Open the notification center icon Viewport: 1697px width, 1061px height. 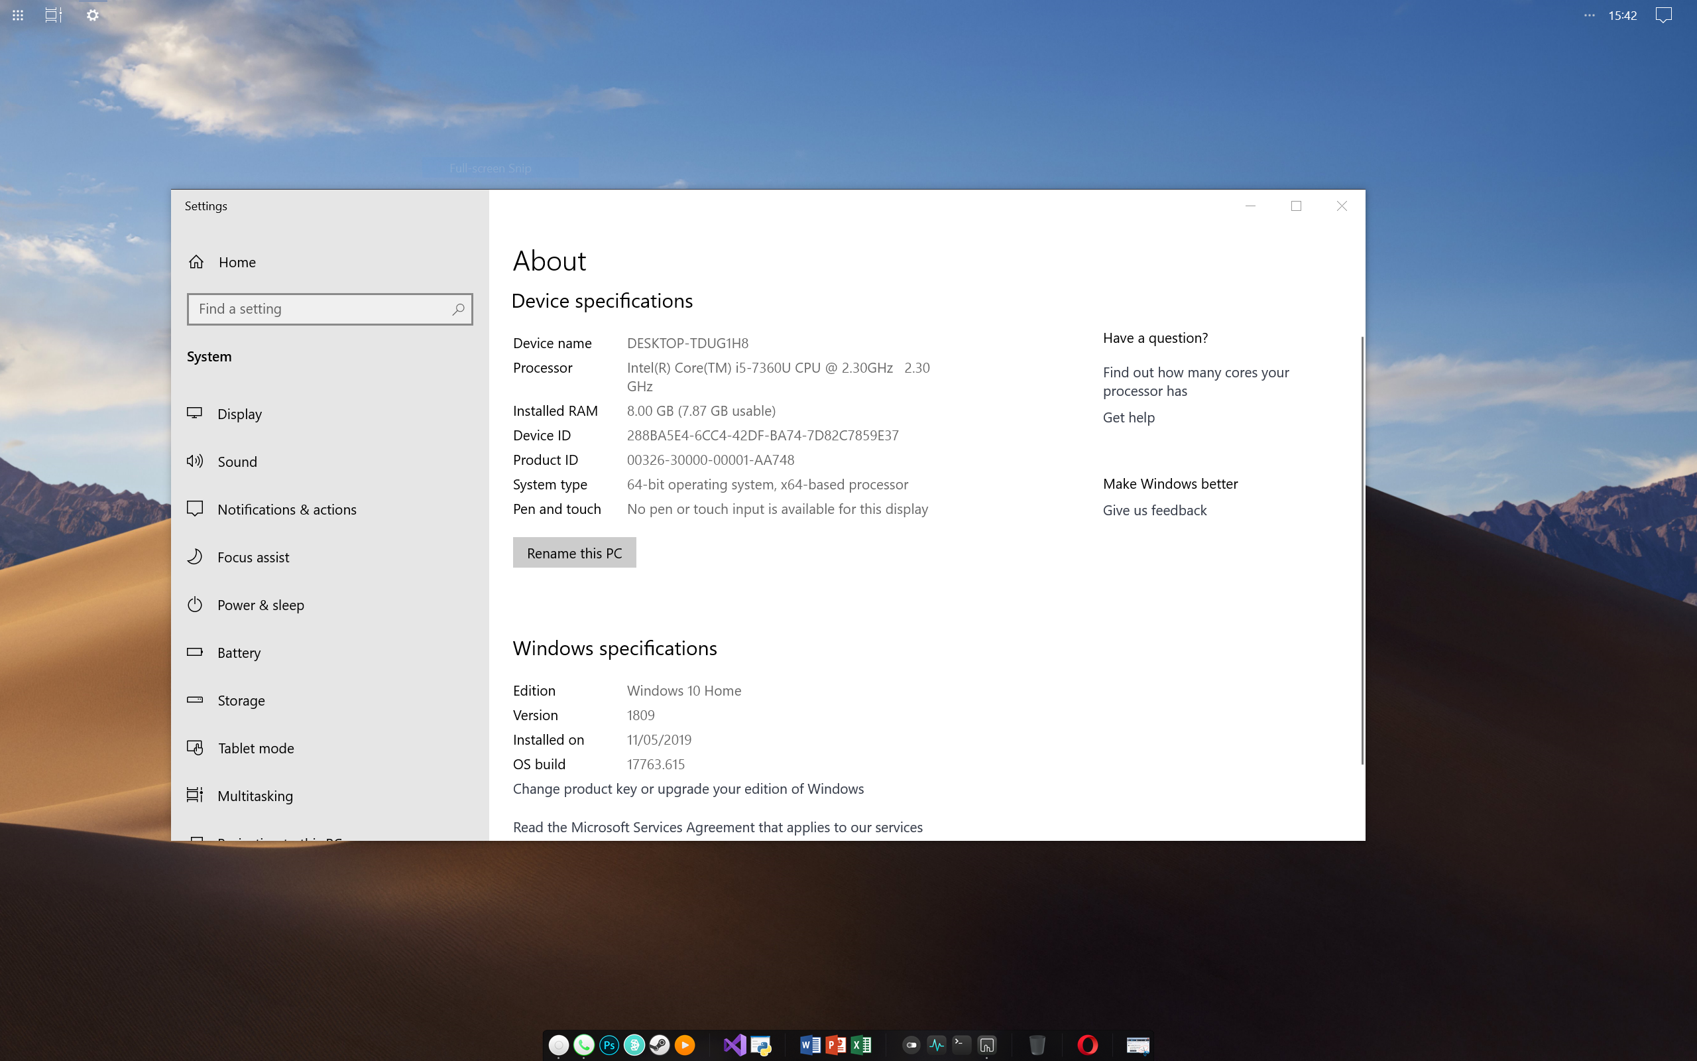tap(1663, 15)
